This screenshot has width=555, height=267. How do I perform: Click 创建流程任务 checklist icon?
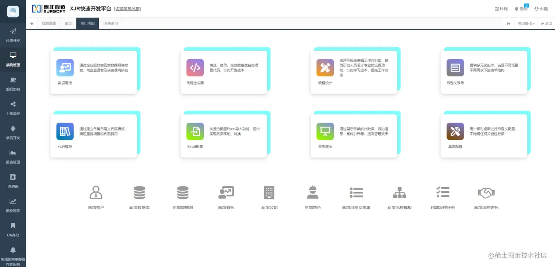(x=443, y=192)
